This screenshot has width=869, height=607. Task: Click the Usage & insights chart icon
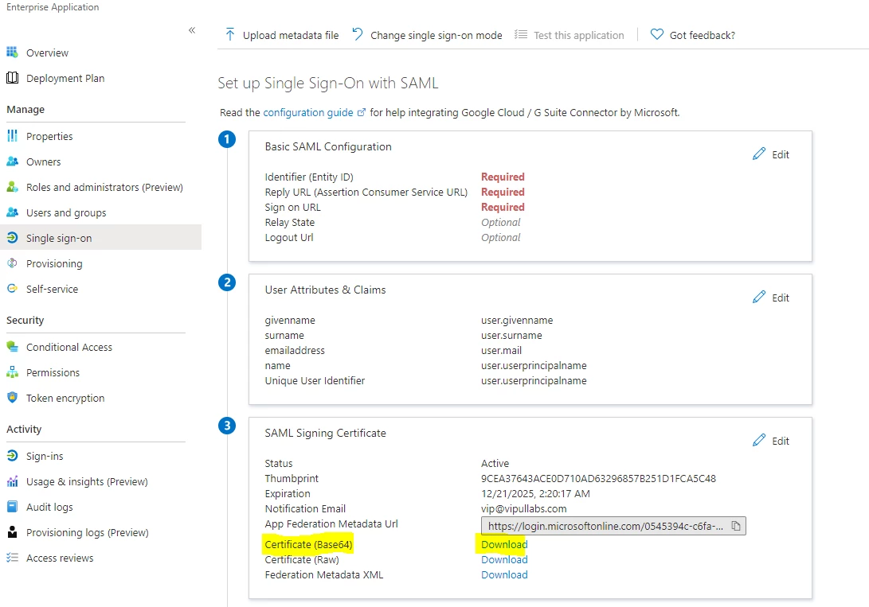pyautogui.click(x=12, y=481)
